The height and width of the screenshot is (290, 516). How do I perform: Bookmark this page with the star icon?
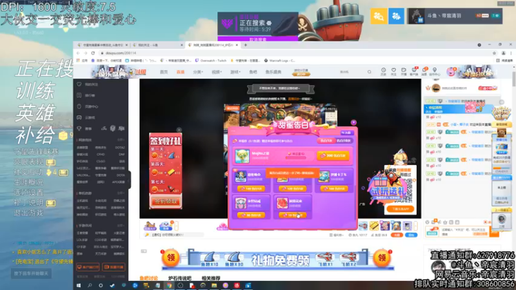pos(494,53)
